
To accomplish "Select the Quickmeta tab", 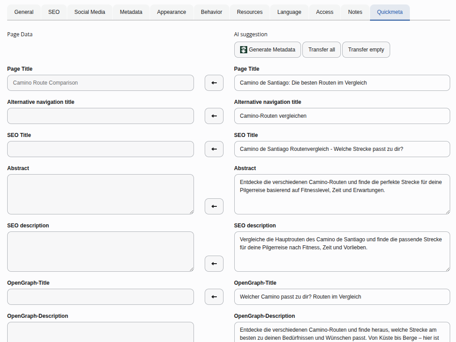I will 390,12.
